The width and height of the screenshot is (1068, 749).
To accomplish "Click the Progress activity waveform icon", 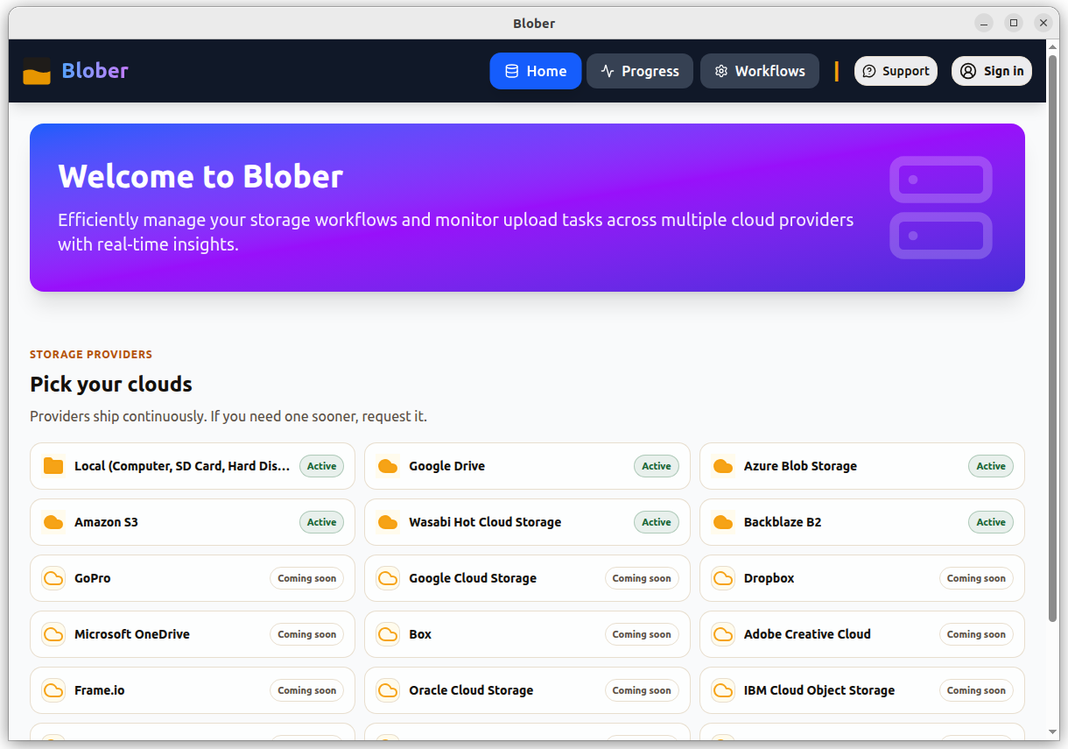I will (x=606, y=71).
